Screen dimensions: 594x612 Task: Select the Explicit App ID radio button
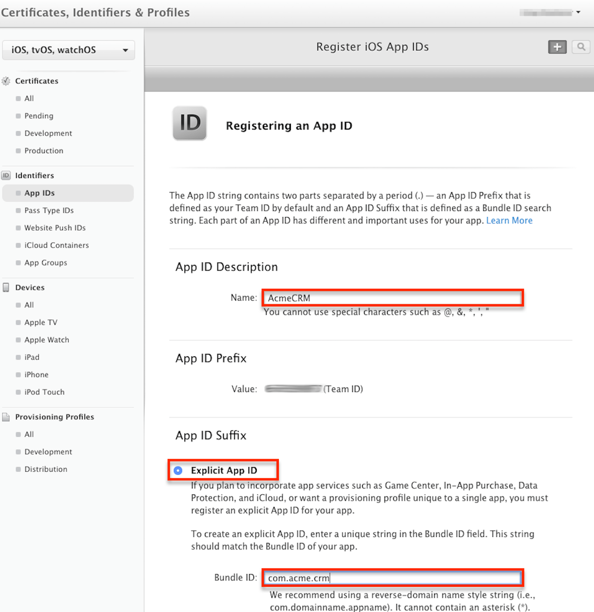[178, 471]
